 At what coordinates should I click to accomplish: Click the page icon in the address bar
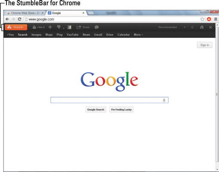click(x=26, y=19)
